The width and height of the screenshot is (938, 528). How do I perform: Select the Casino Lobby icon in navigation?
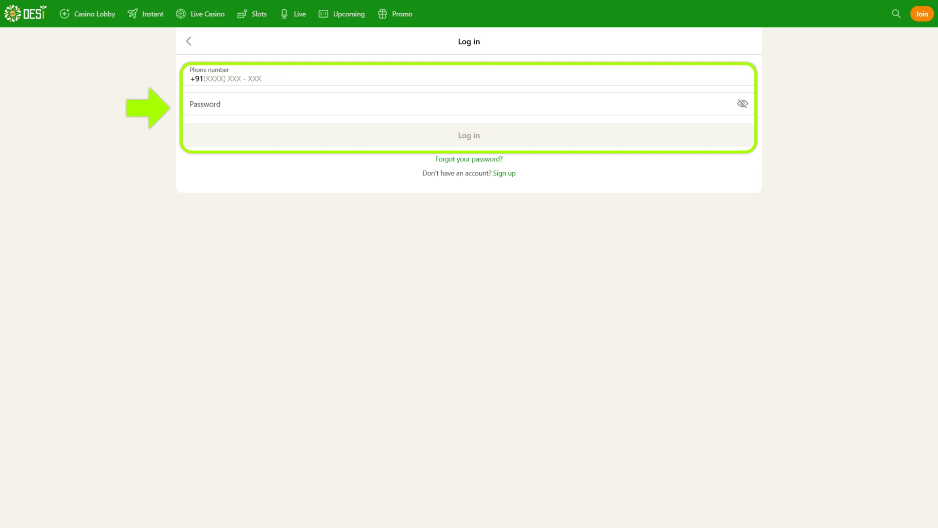click(64, 14)
